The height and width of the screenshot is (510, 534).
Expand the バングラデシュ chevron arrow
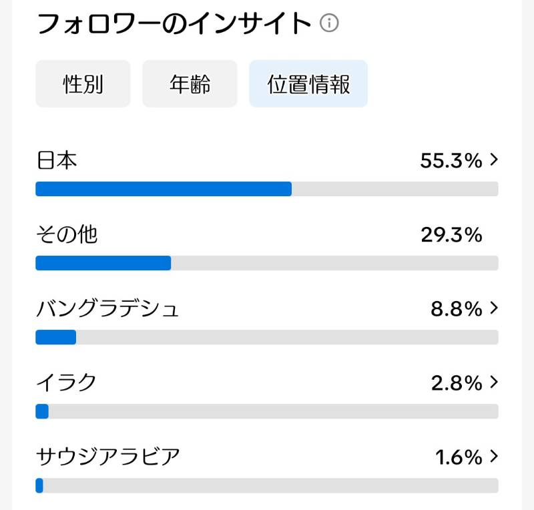point(494,308)
